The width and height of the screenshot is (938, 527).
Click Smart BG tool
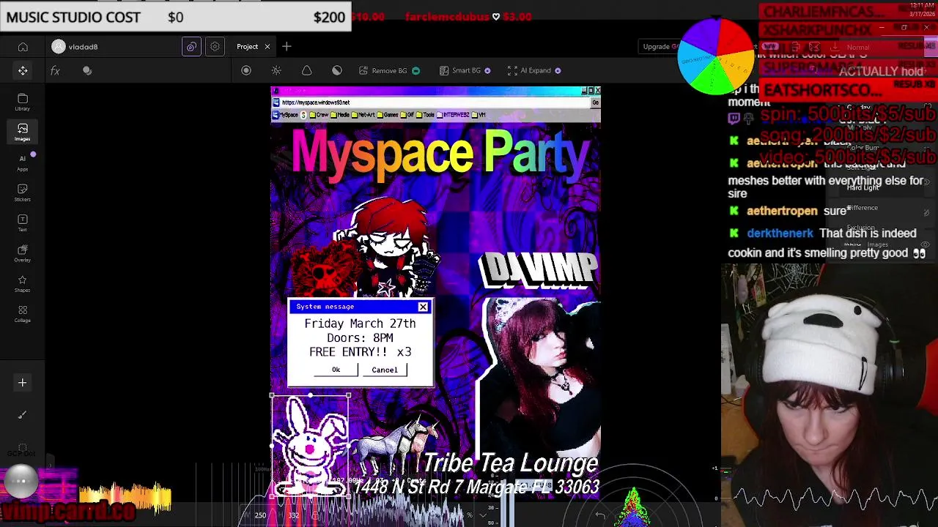point(465,70)
